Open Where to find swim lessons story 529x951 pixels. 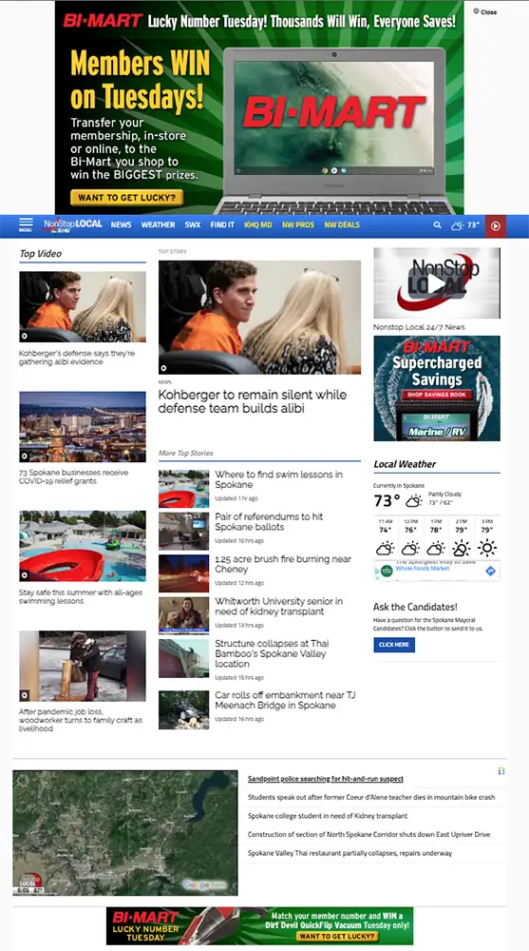[278, 479]
